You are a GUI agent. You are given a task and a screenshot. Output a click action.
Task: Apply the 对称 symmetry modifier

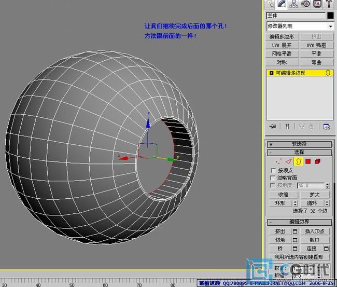[282, 62]
